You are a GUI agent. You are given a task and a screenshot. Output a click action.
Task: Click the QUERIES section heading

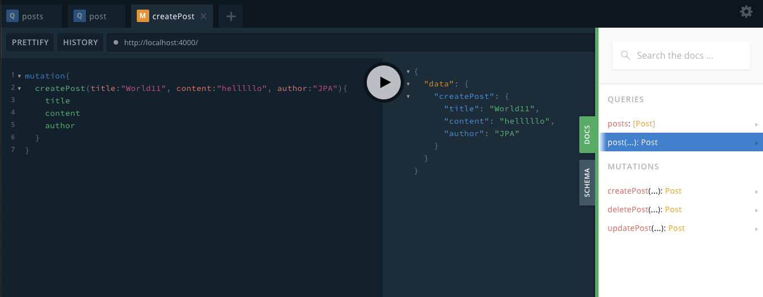626,99
